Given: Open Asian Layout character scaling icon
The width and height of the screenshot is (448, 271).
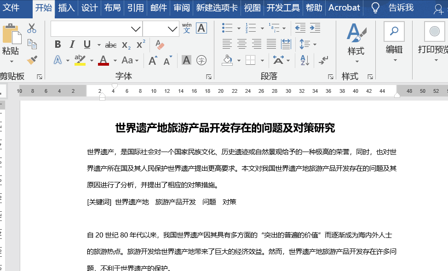Looking at the screenshot, I should [278, 60].
